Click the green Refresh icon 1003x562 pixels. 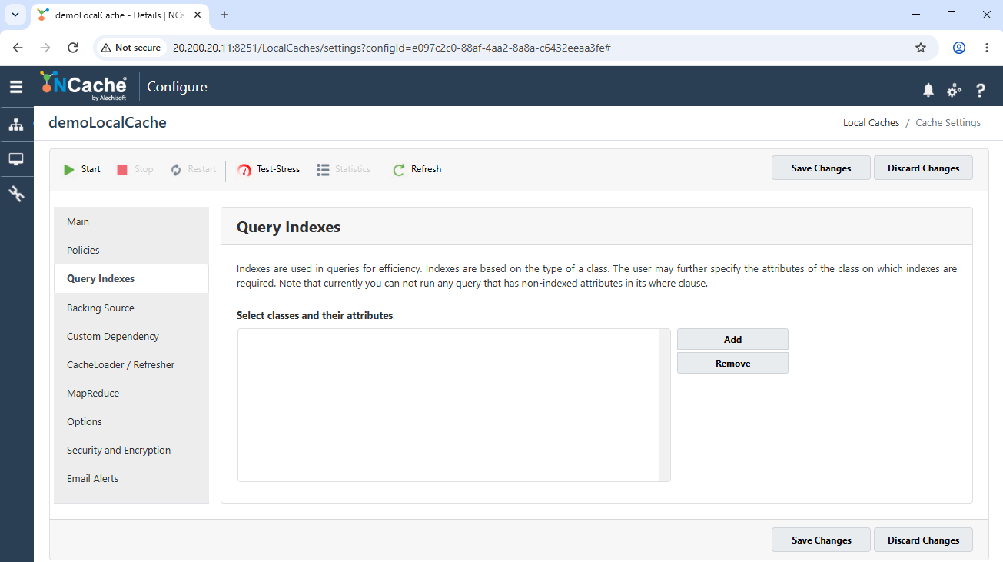click(x=398, y=170)
